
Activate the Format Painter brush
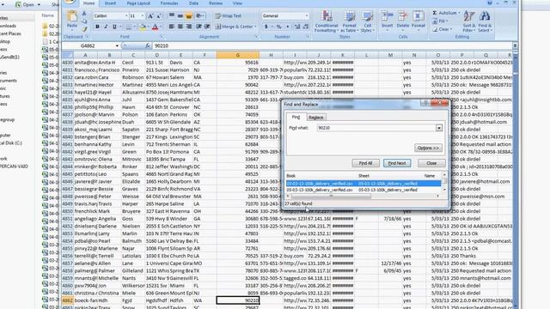pyautogui.click(x=84, y=29)
